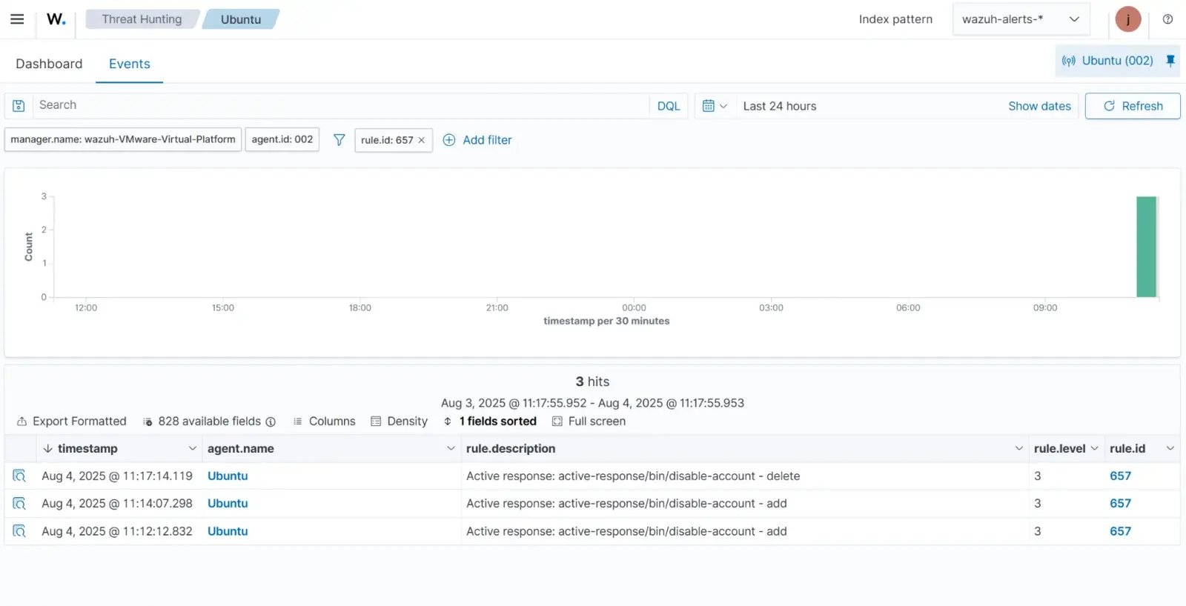This screenshot has height=606, width=1186.
Task: Switch to the Dashboard tab
Action: click(49, 64)
